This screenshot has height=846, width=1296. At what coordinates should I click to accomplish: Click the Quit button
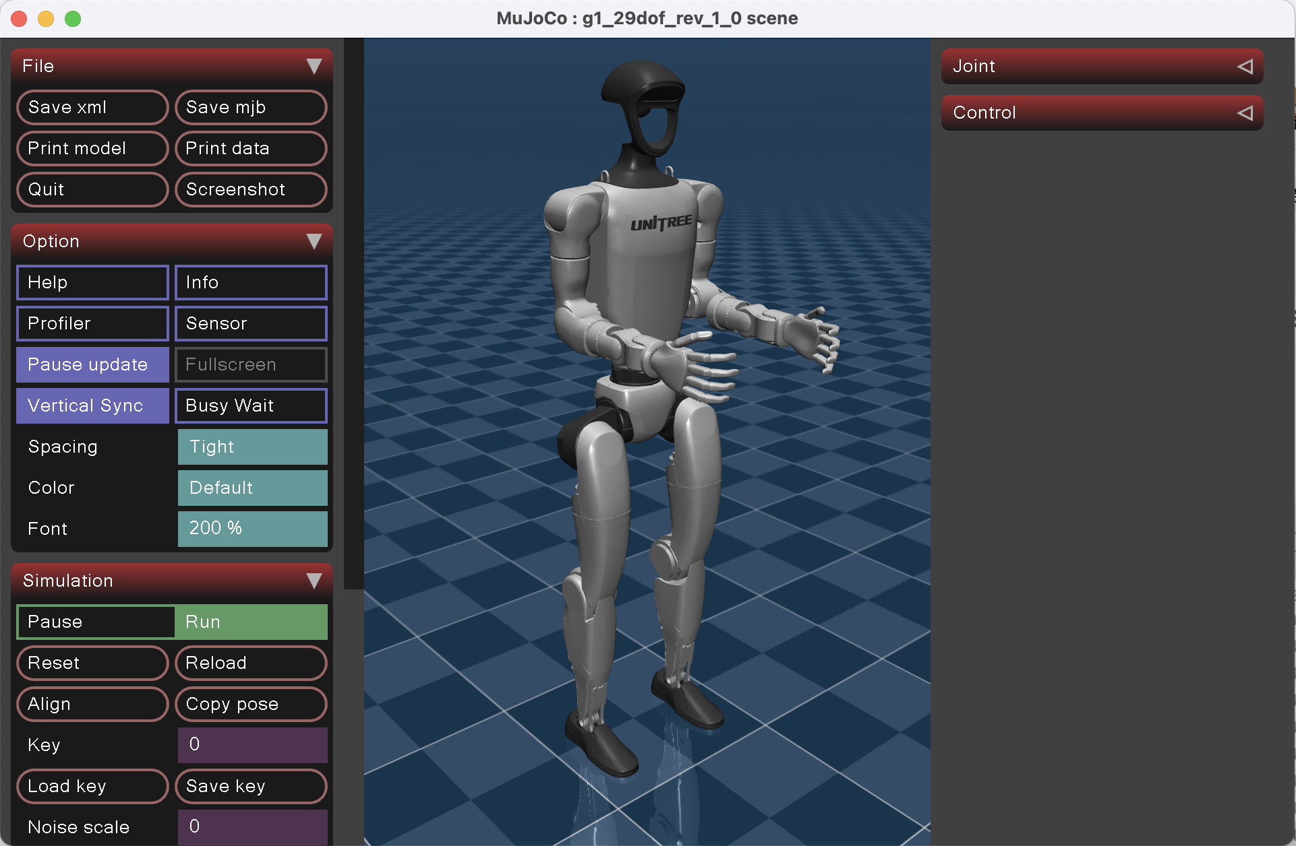click(92, 189)
